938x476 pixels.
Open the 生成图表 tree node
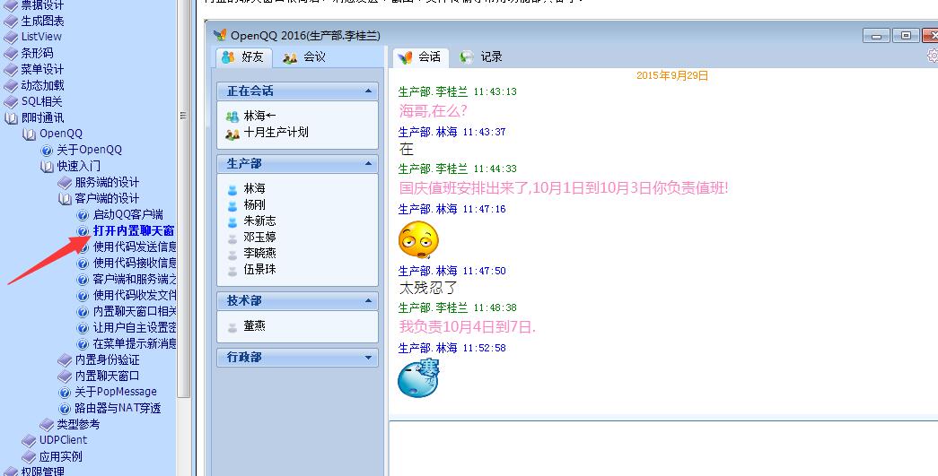pyautogui.click(x=42, y=21)
